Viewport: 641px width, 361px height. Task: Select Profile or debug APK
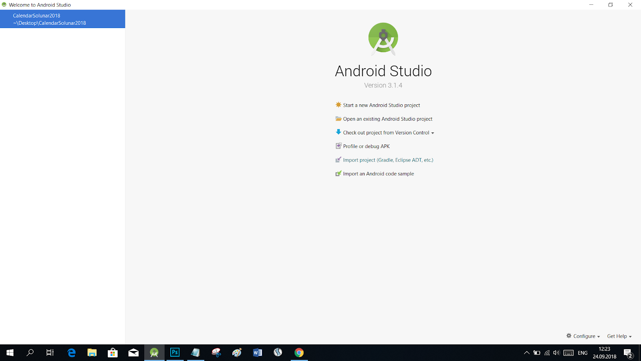pyautogui.click(x=366, y=146)
